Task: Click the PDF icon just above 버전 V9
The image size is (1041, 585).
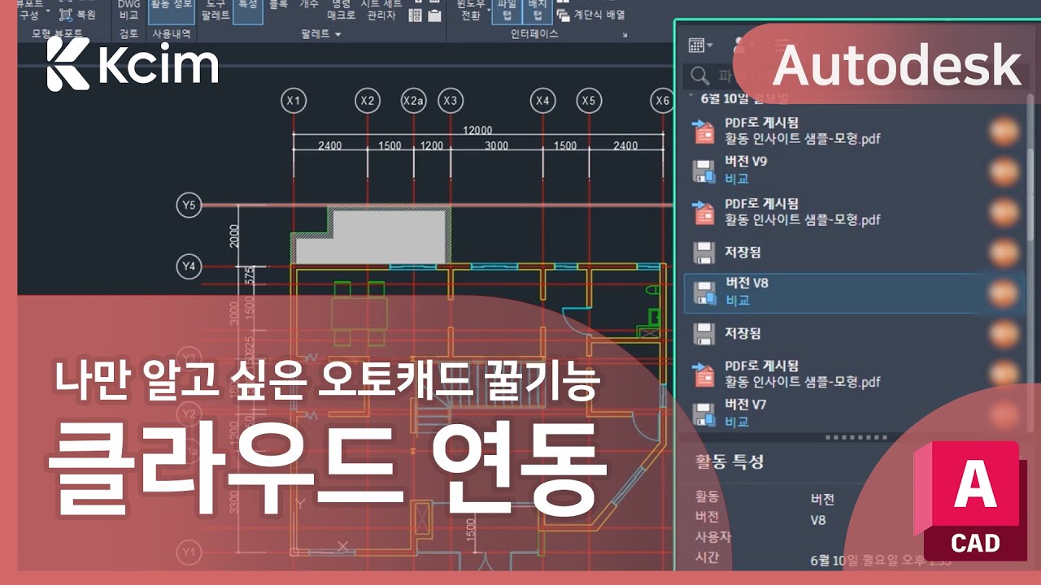Action: click(702, 130)
